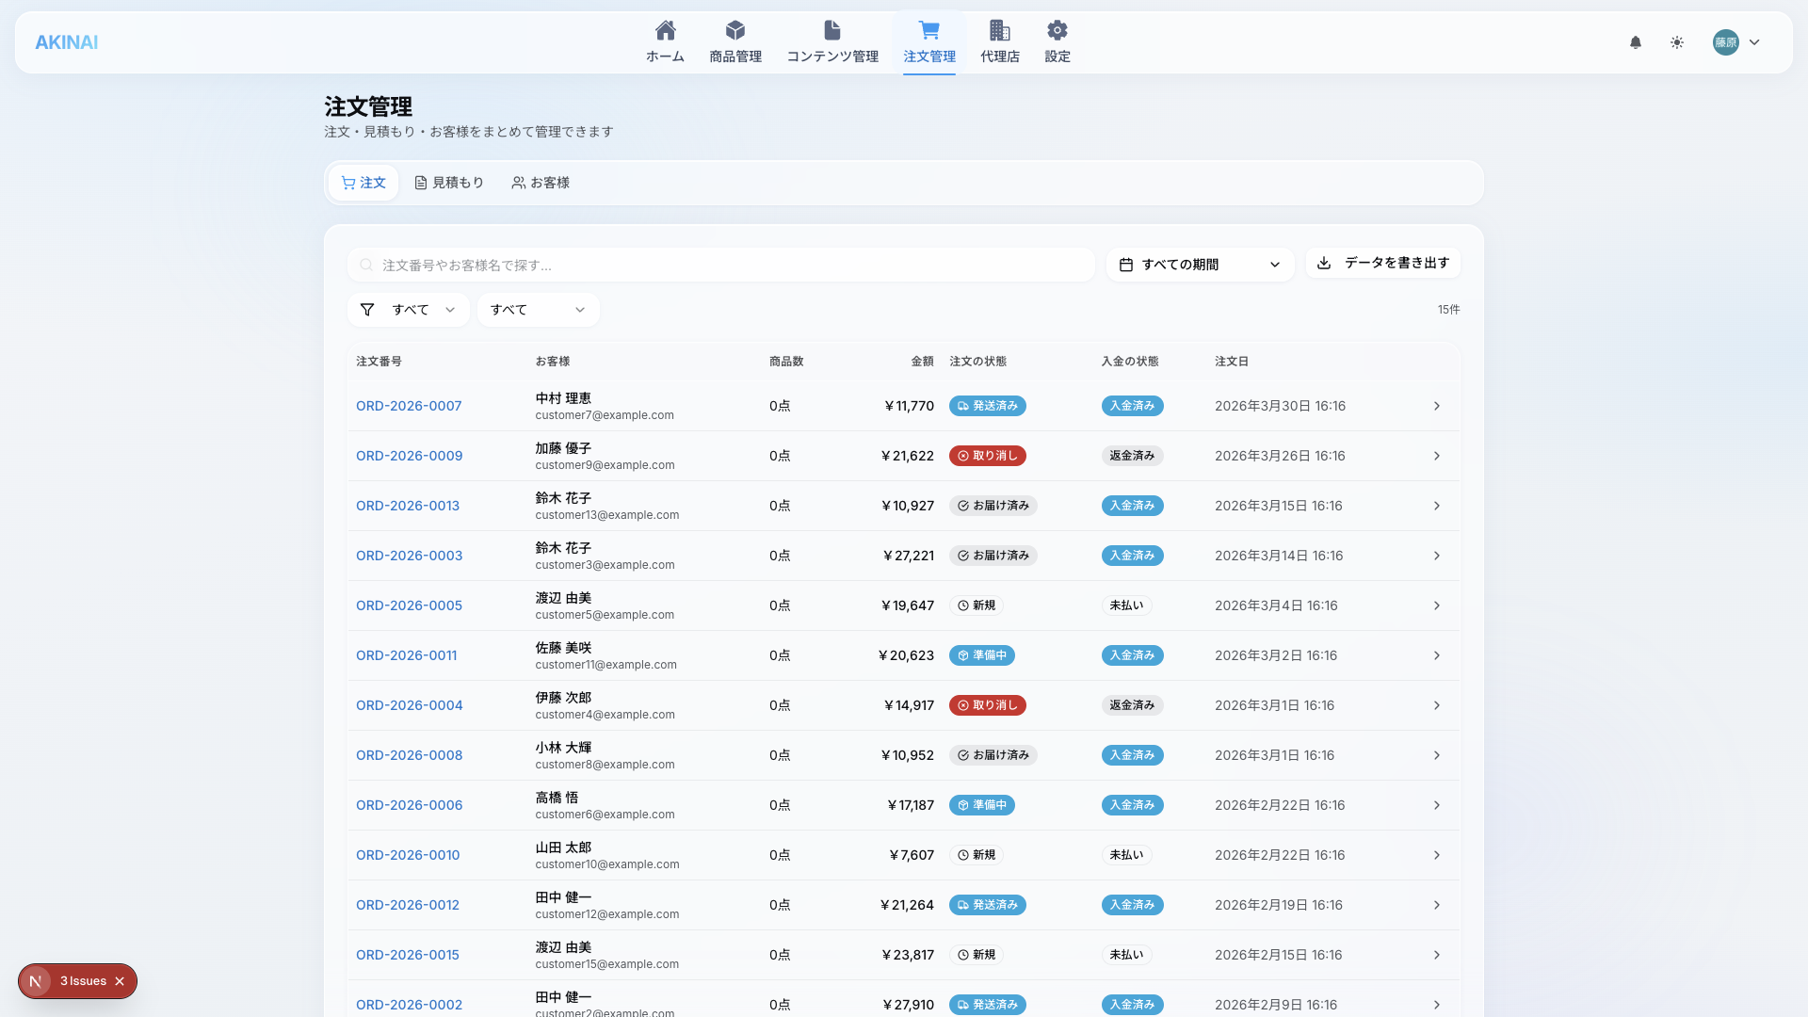Expand the account dropdown chevron

coord(1754,42)
